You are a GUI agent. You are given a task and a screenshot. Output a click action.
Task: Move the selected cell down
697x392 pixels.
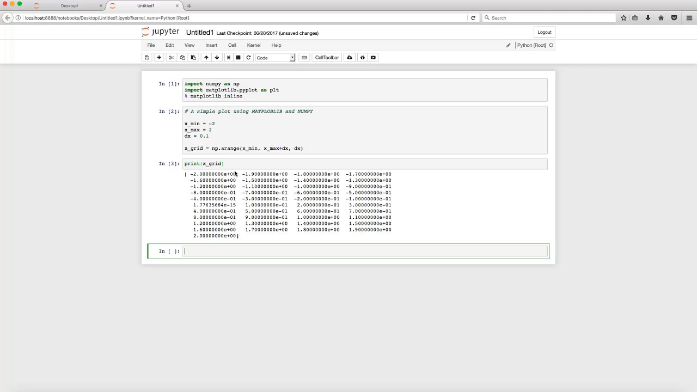click(217, 58)
